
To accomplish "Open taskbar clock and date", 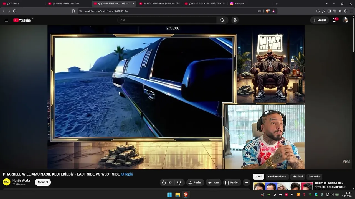I will coord(347,195).
